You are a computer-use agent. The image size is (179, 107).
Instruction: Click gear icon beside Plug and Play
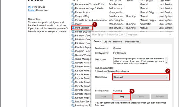73,16
